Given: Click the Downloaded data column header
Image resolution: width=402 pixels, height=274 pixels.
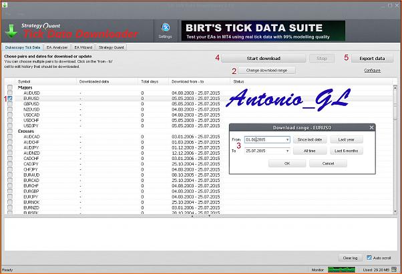Looking at the screenshot, I should click(107, 81).
